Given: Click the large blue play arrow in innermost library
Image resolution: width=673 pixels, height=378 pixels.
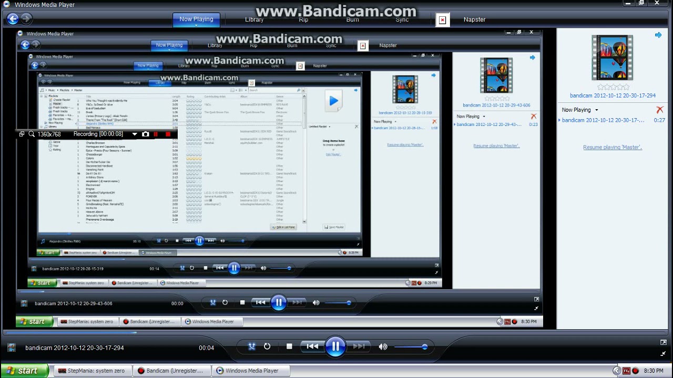Looking at the screenshot, I should 333,101.
